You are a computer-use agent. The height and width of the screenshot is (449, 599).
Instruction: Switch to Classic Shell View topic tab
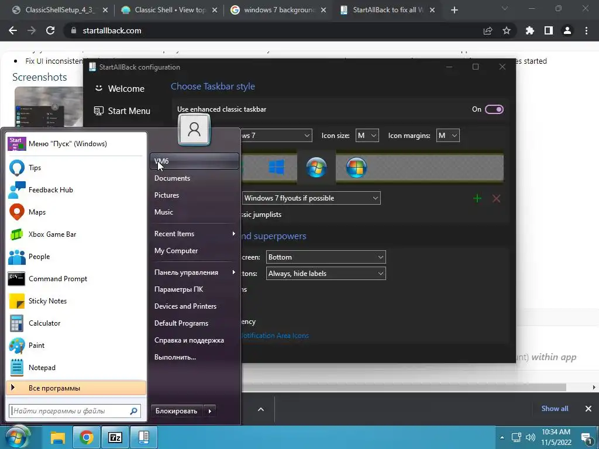pos(169,10)
